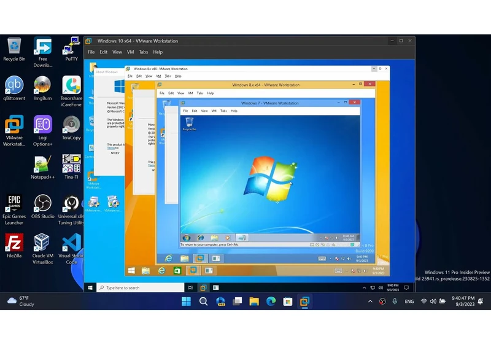The height and width of the screenshot is (344, 491).
Task: Open the Recycle Bin on host desktop
Action: point(14,49)
